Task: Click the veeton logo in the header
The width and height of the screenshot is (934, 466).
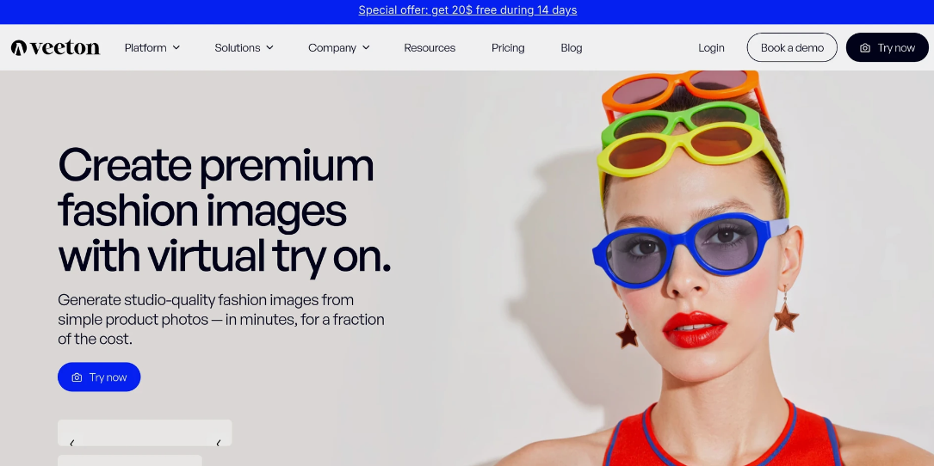Action: (x=56, y=47)
